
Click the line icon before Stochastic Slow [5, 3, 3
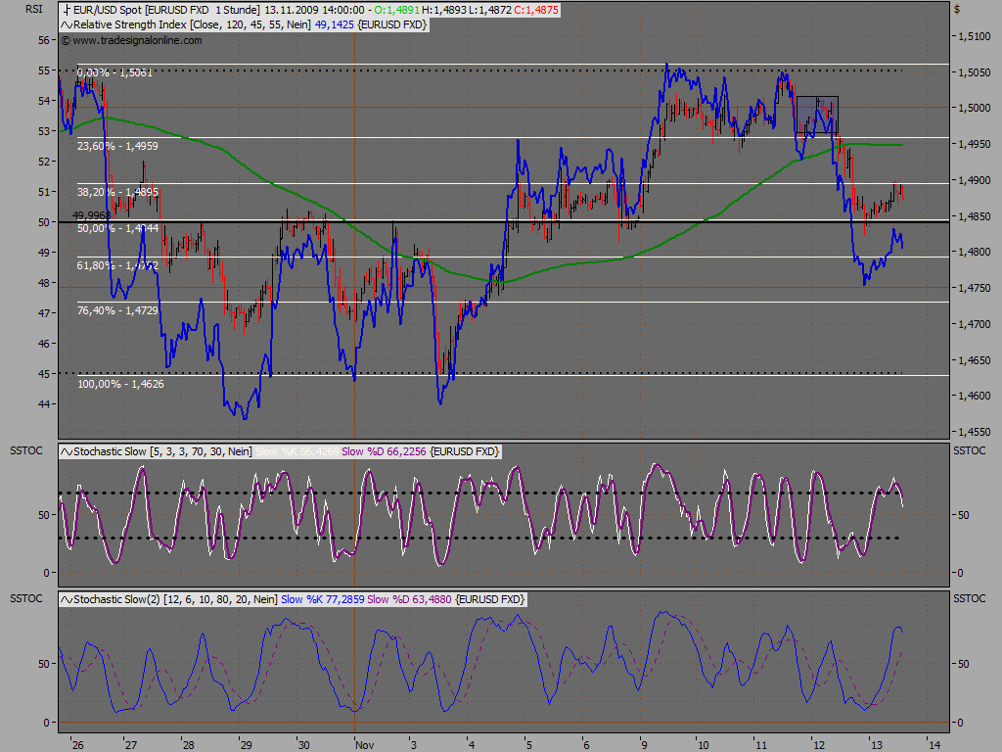[x=67, y=452]
